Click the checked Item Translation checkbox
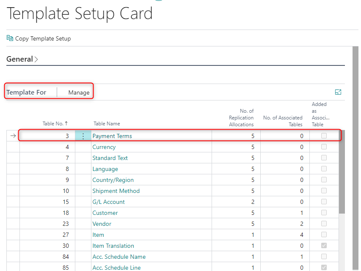The image size is (361, 271). 323,245
